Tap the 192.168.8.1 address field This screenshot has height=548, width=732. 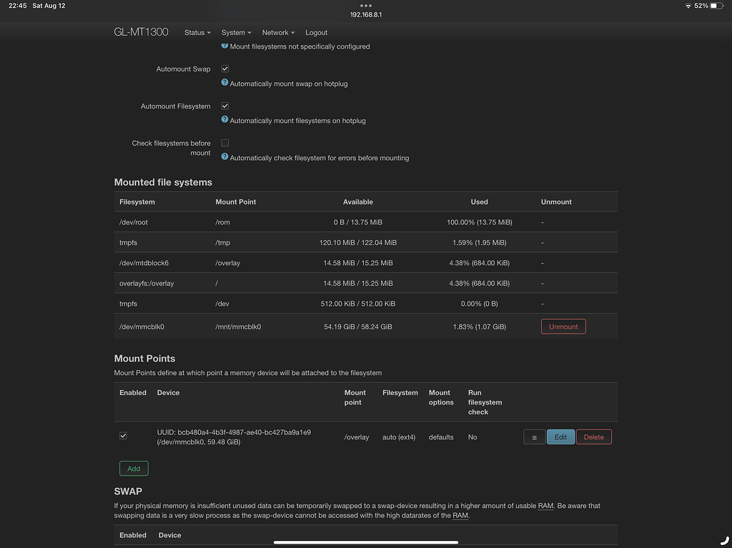click(x=365, y=14)
